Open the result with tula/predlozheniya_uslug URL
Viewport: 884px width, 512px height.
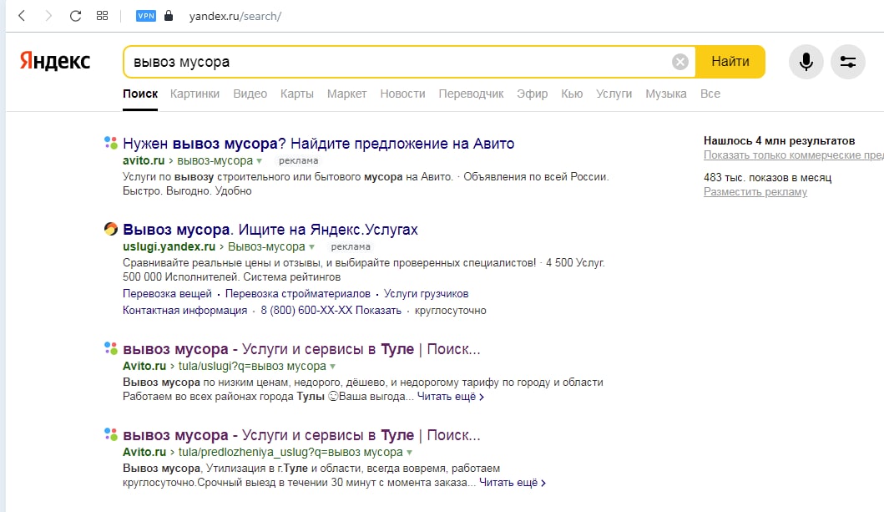[x=301, y=435]
